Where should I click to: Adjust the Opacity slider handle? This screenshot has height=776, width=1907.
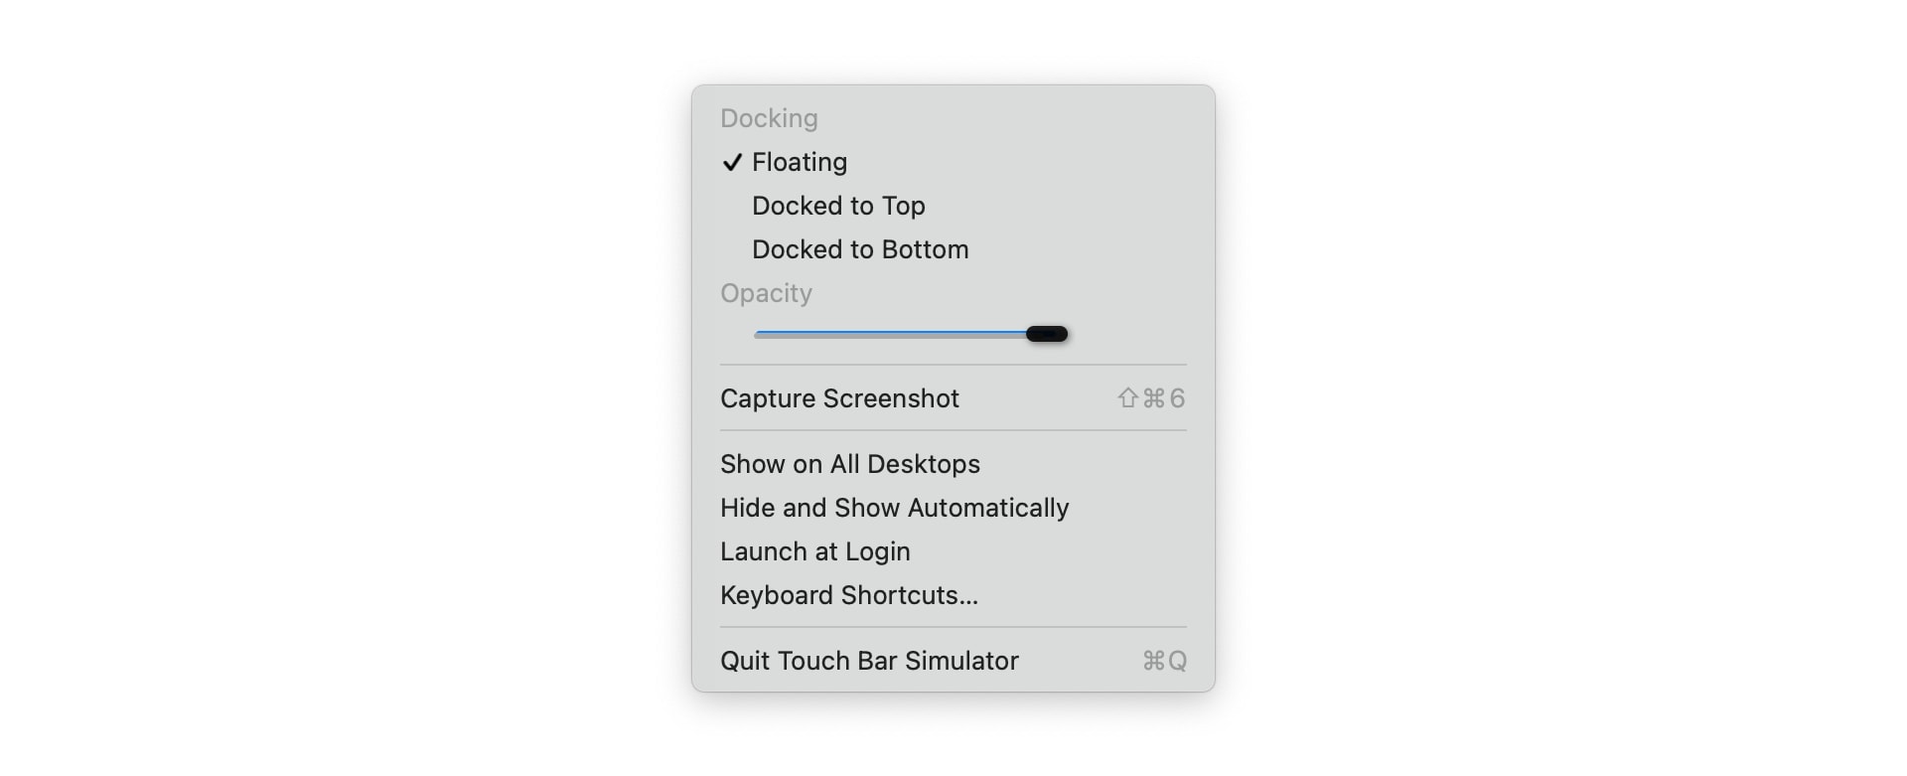click(1047, 334)
